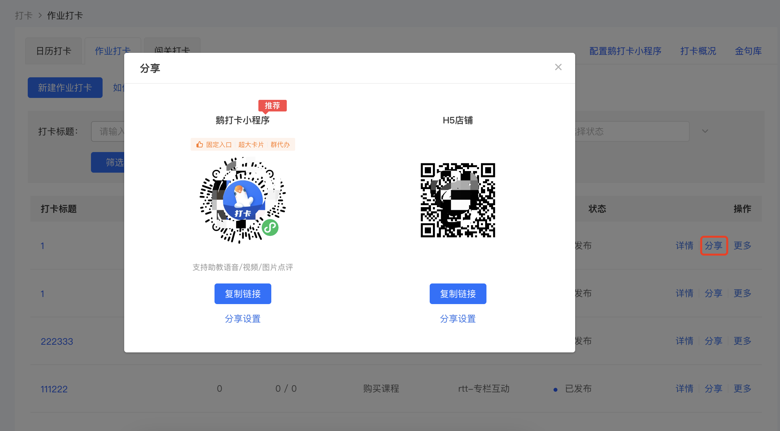Open 分享设置 under H5店铺

(x=458, y=319)
